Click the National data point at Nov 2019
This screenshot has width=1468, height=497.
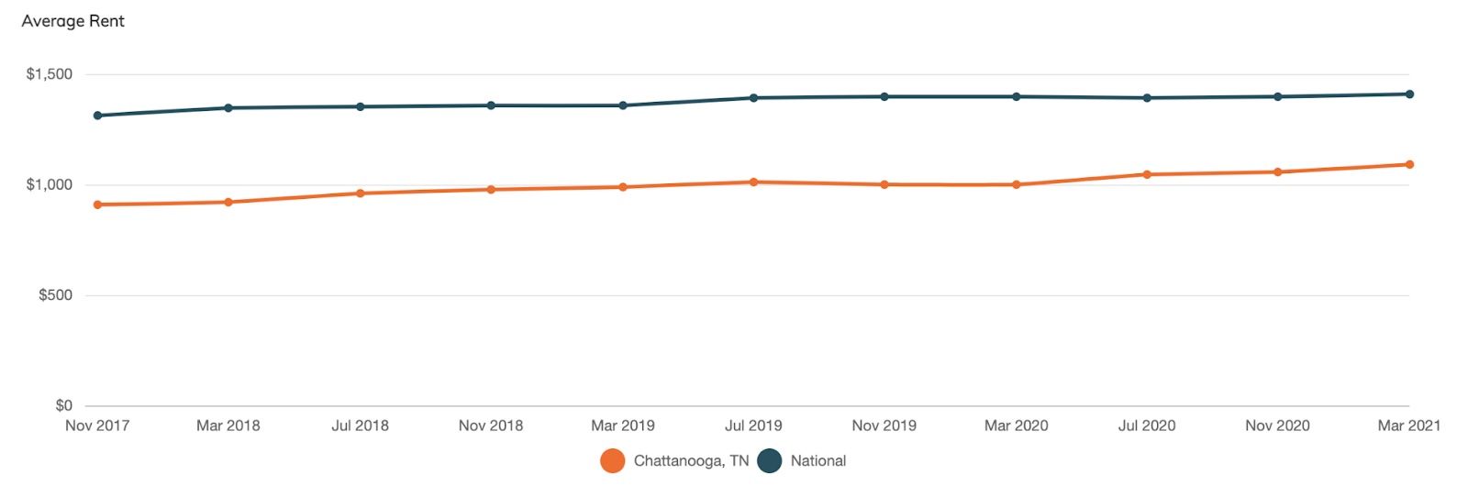pos(884,96)
